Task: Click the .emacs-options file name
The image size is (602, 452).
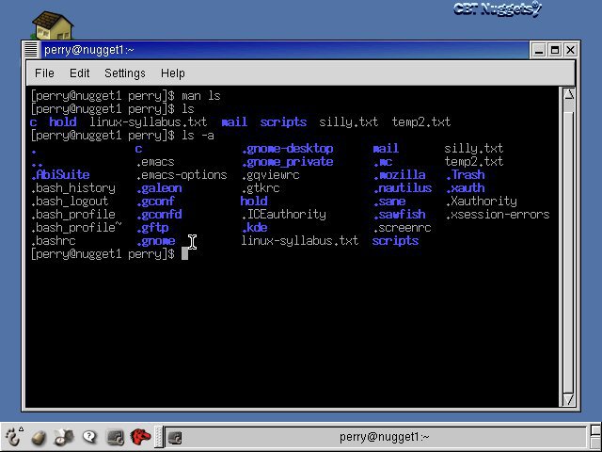Action: pyautogui.click(x=182, y=175)
